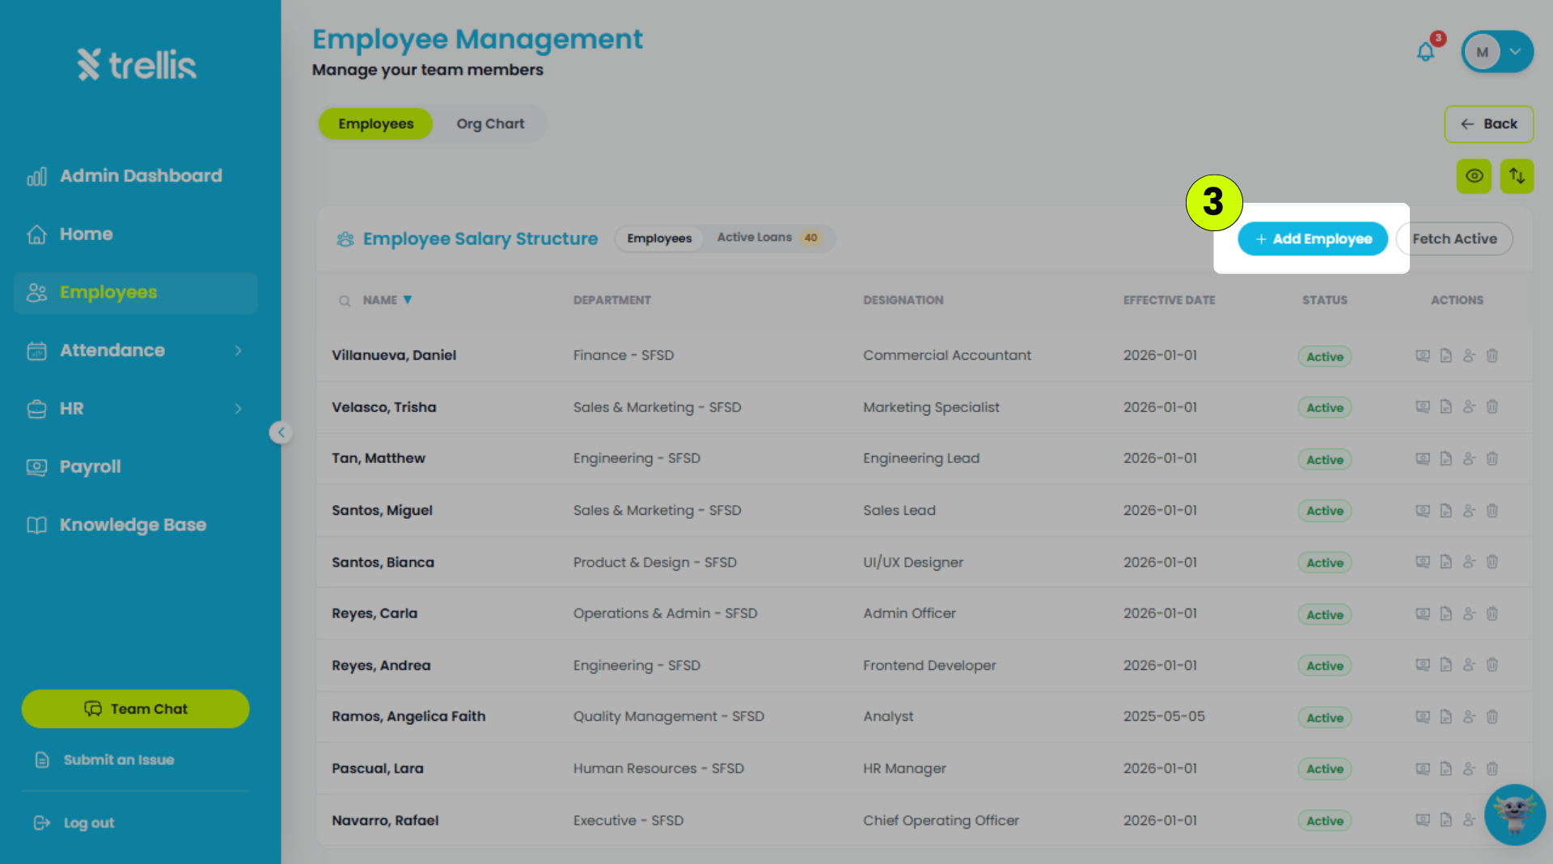Switch to the Active Loans tab
The height and width of the screenshot is (864, 1553).
coord(768,238)
